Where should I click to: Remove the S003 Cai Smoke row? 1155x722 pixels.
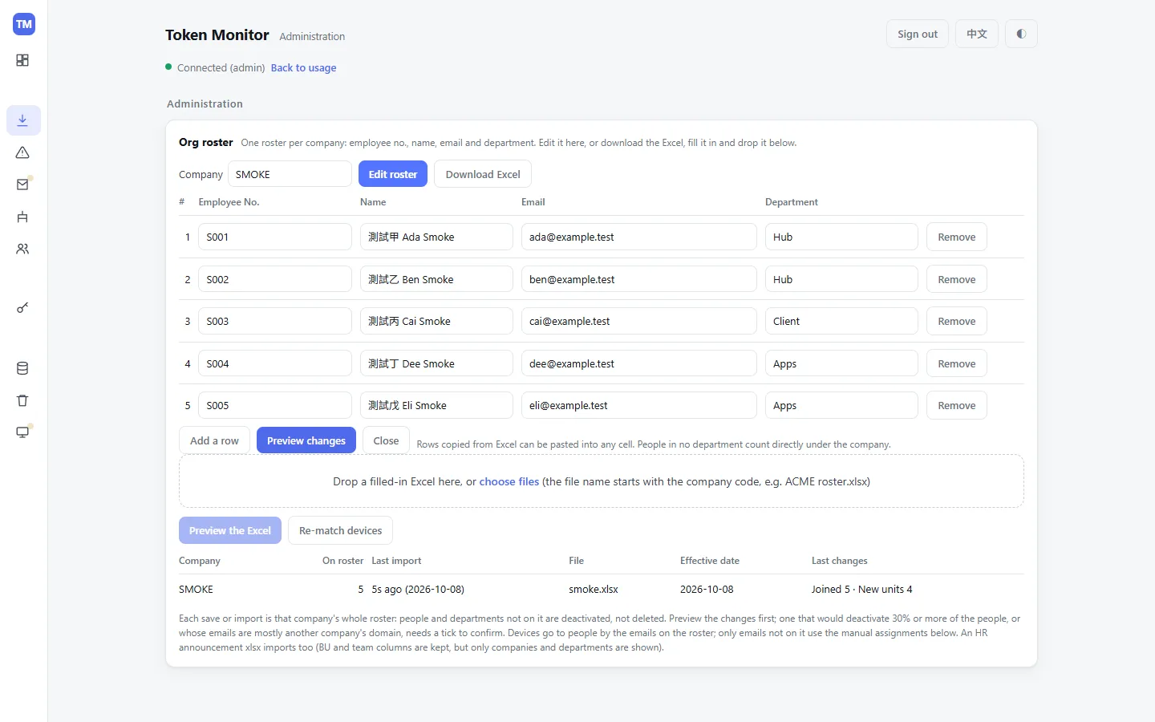click(x=957, y=321)
